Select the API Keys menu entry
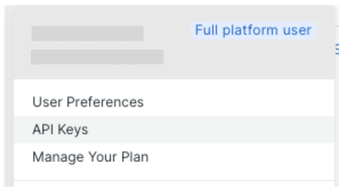This screenshot has width=344, height=192. (x=60, y=130)
